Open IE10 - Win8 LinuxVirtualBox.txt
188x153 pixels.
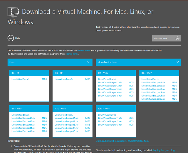(x=107, y=115)
